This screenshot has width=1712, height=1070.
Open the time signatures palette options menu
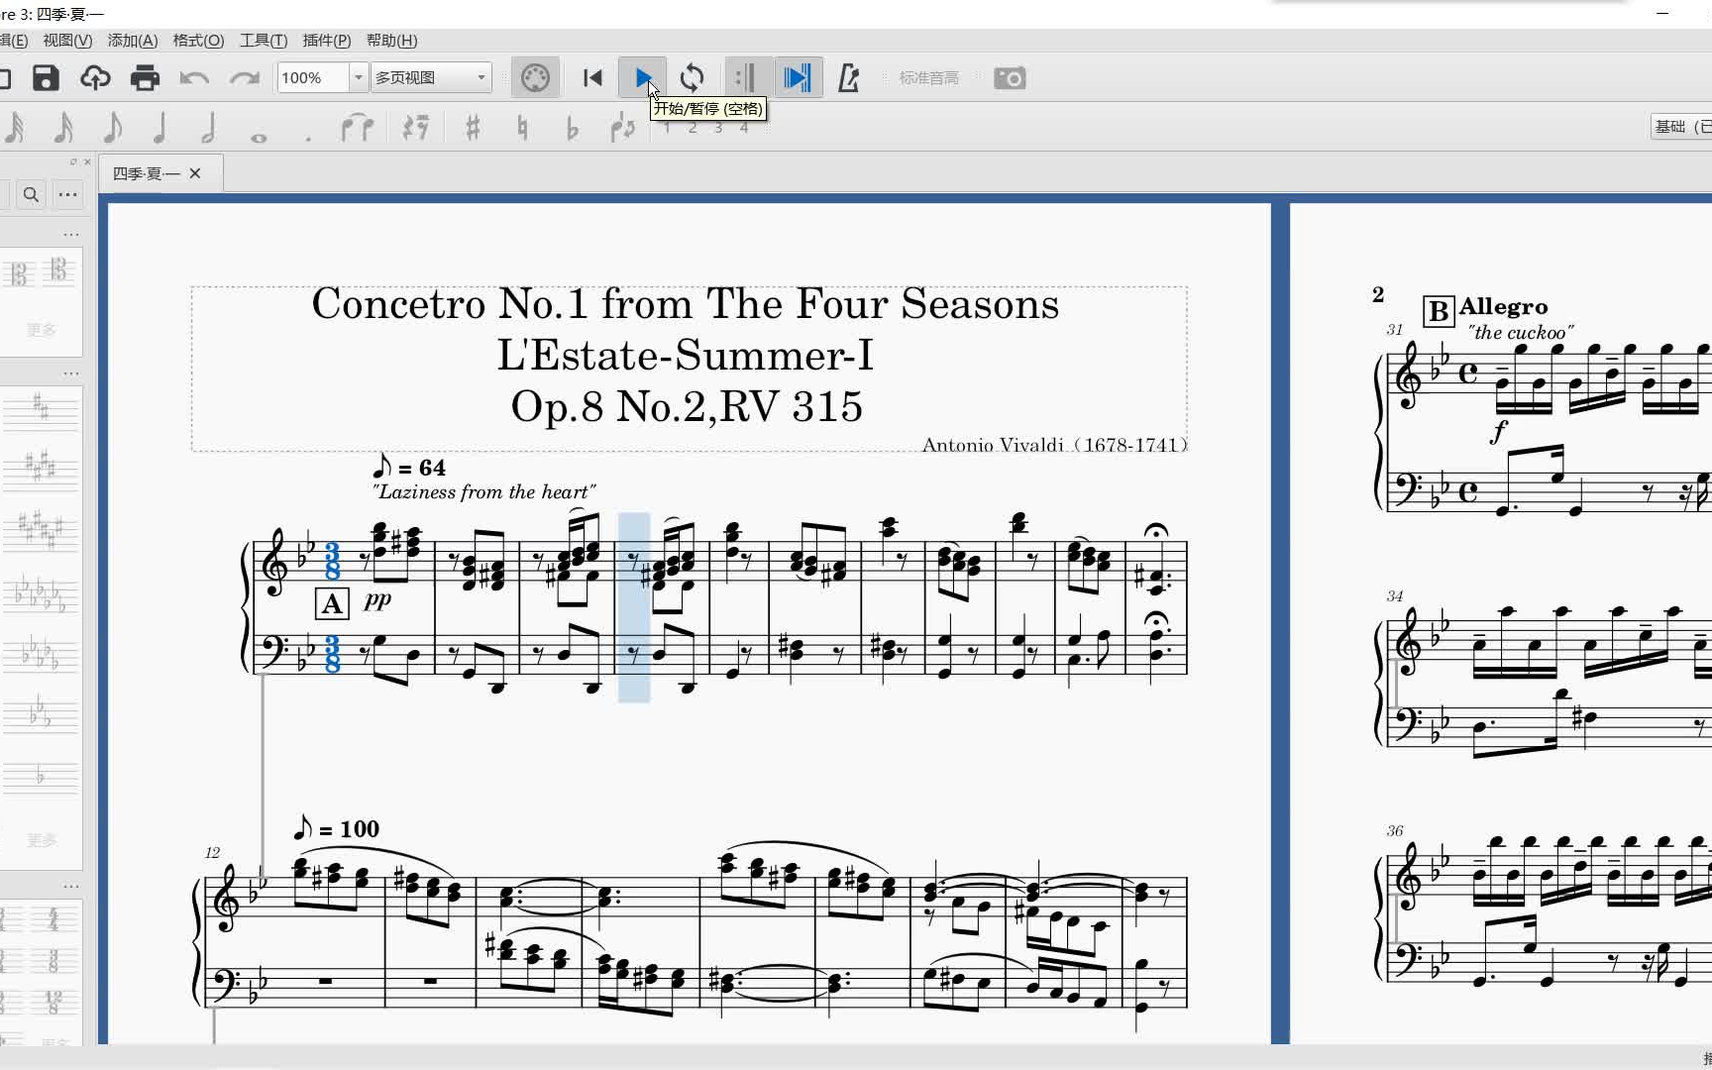(71, 887)
